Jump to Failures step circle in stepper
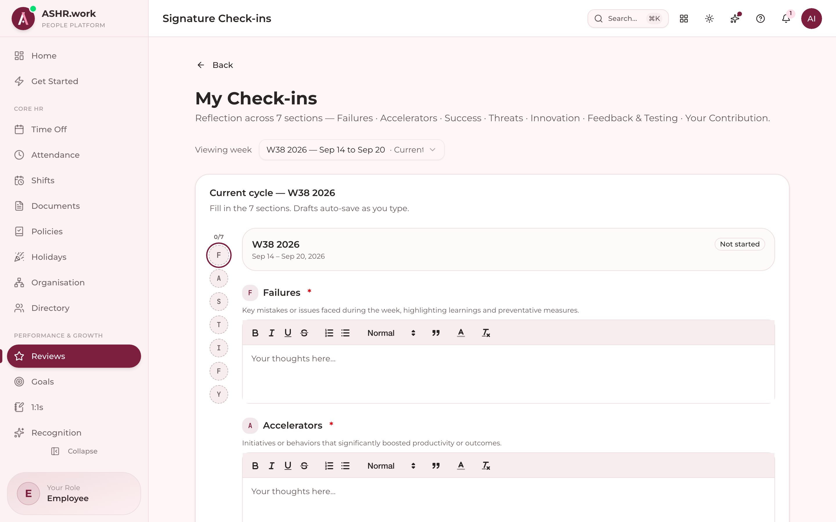The width and height of the screenshot is (836, 522). click(x=219, y=255)
